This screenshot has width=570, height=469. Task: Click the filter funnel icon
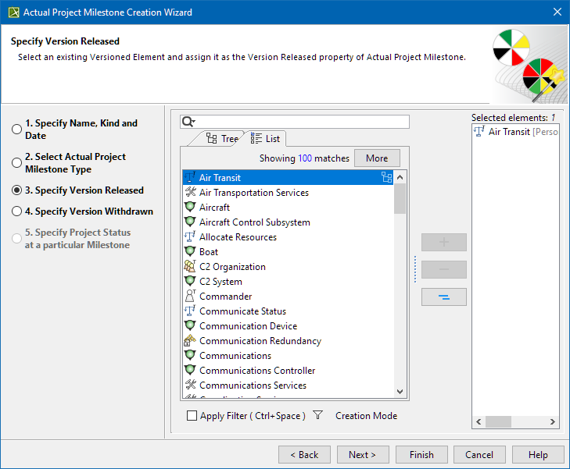tap(317, 416)
